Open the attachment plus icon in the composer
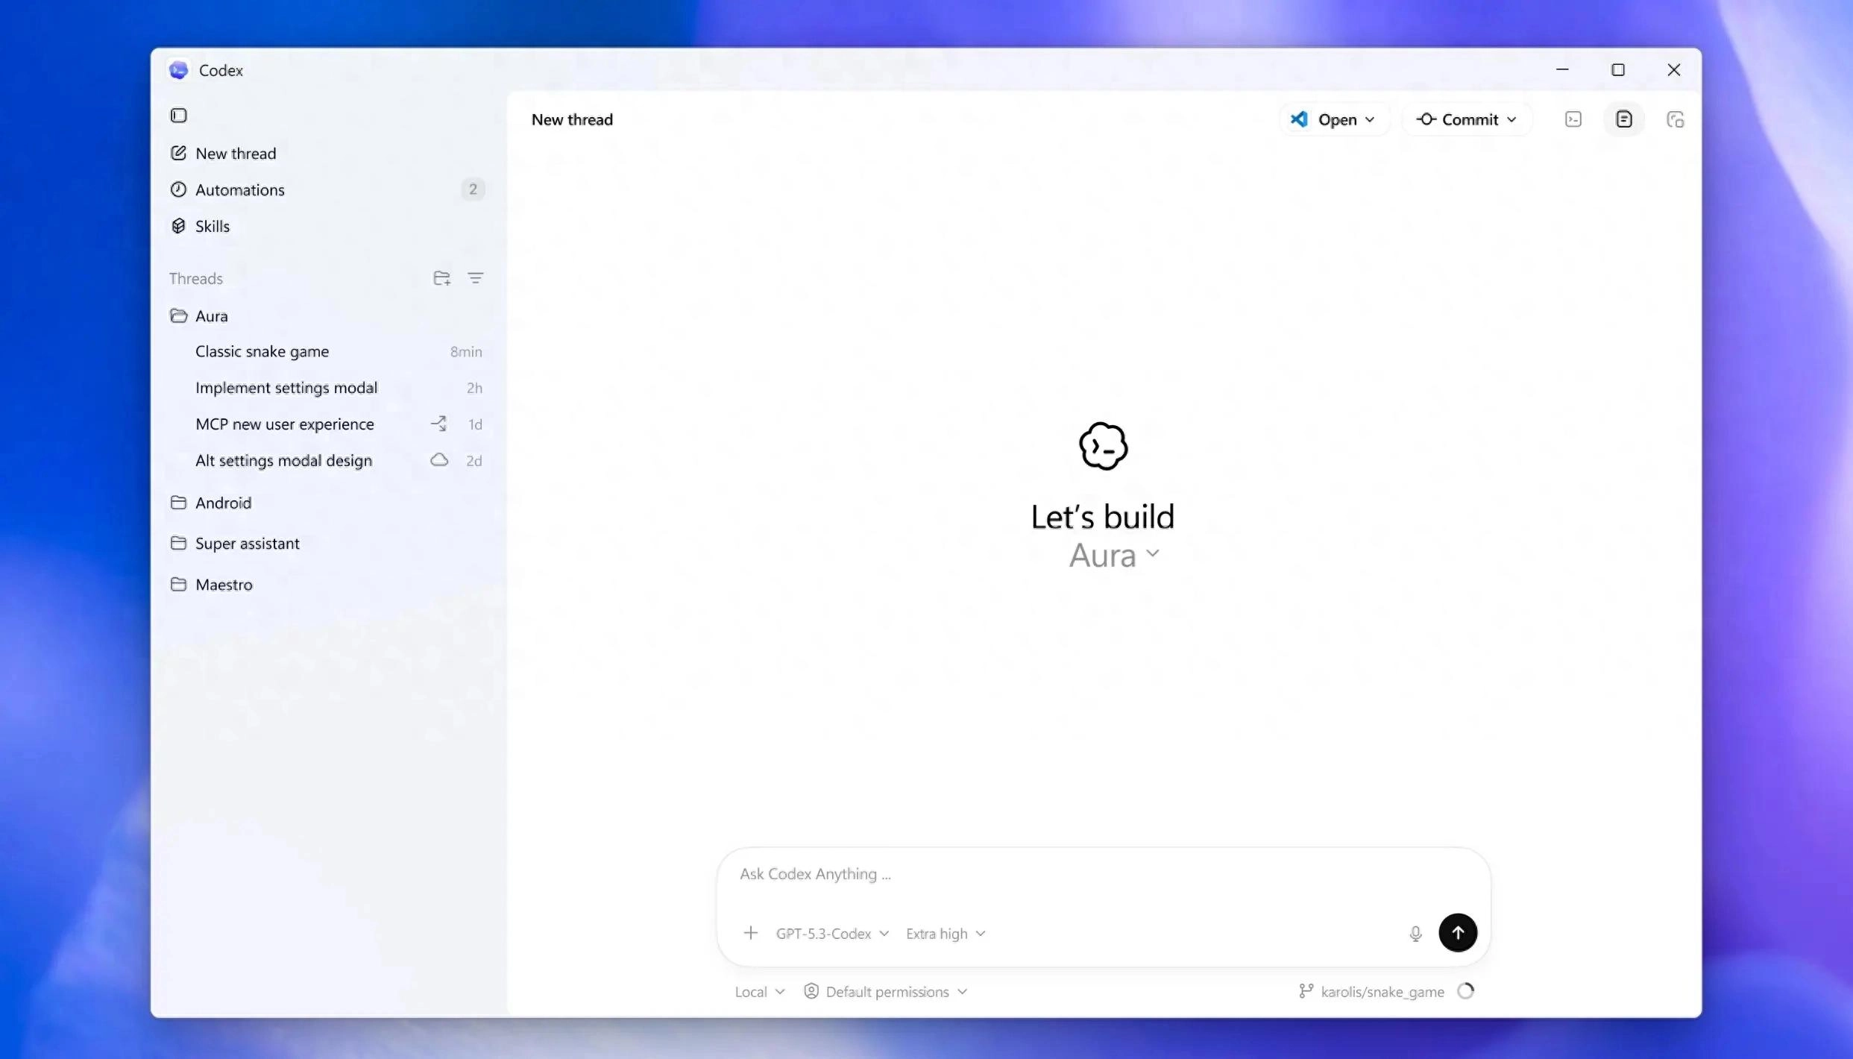Viewport: 1853px width, 1059px height. pyautogui.click(x=750, y=932)
